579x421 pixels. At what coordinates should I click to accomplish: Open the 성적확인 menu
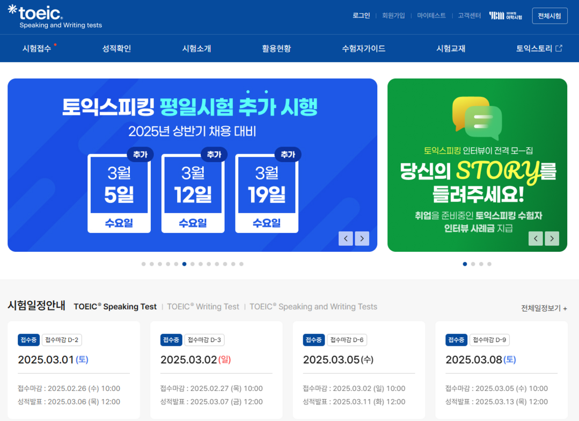[x=116, y=48]
